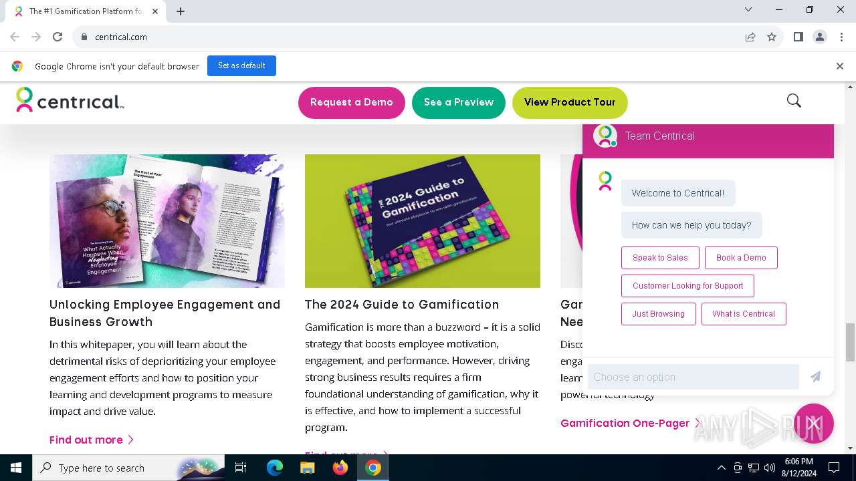Click the Request a Demo button

tap(352, 102)
